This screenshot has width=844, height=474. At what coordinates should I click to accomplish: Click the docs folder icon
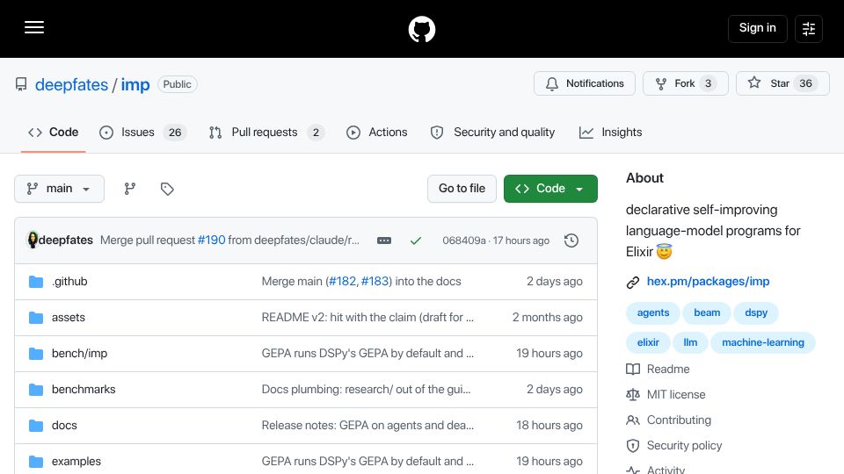(36, 426)
